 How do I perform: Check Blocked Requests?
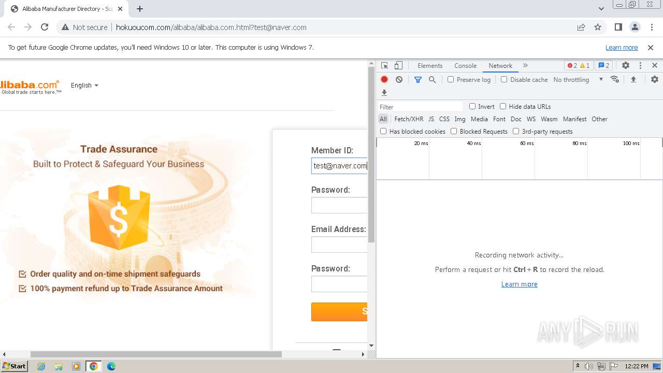(x=454, y=131)
